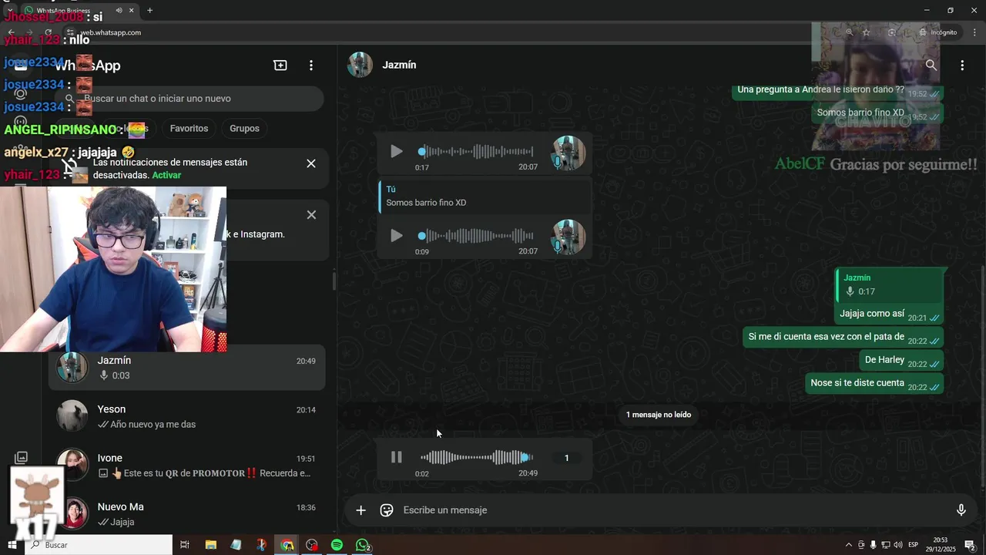Select the 'De Harley' message
This screenshot has height=555, width=986.
901,360
